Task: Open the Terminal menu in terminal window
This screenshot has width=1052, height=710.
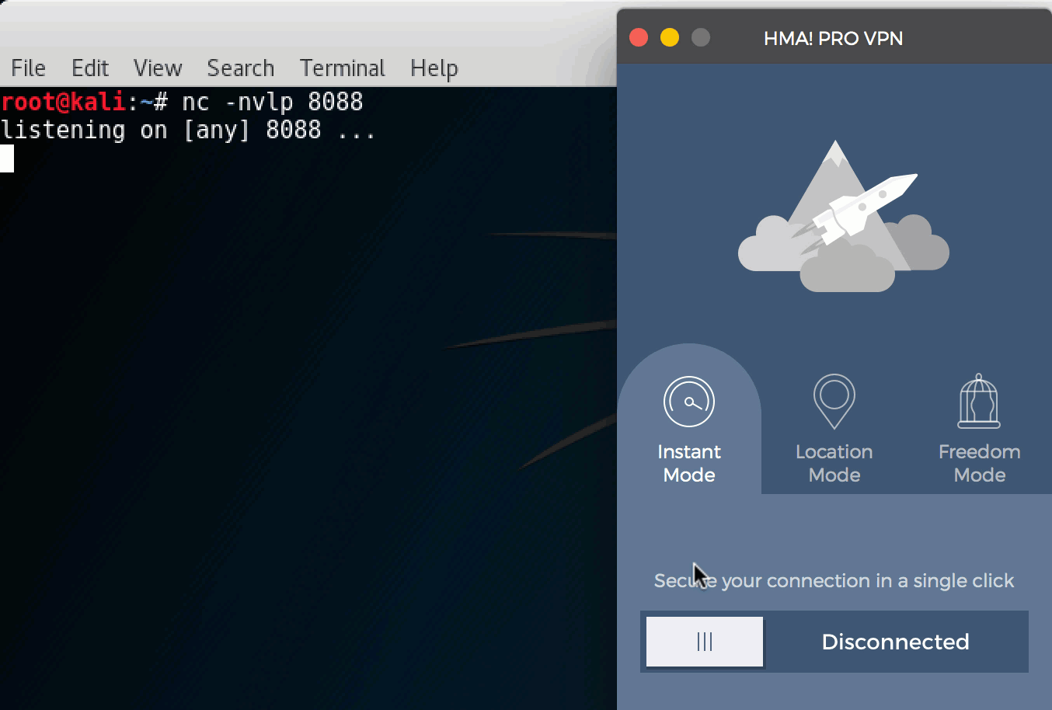Action: (x=343, y=68)
